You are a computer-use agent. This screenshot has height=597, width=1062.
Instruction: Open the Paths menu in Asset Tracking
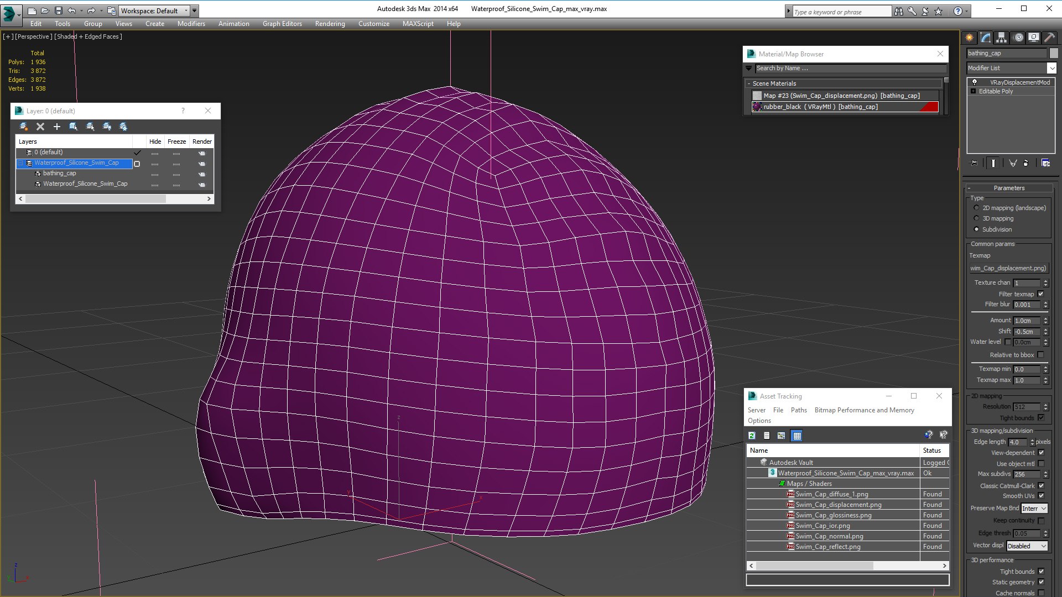798,410
